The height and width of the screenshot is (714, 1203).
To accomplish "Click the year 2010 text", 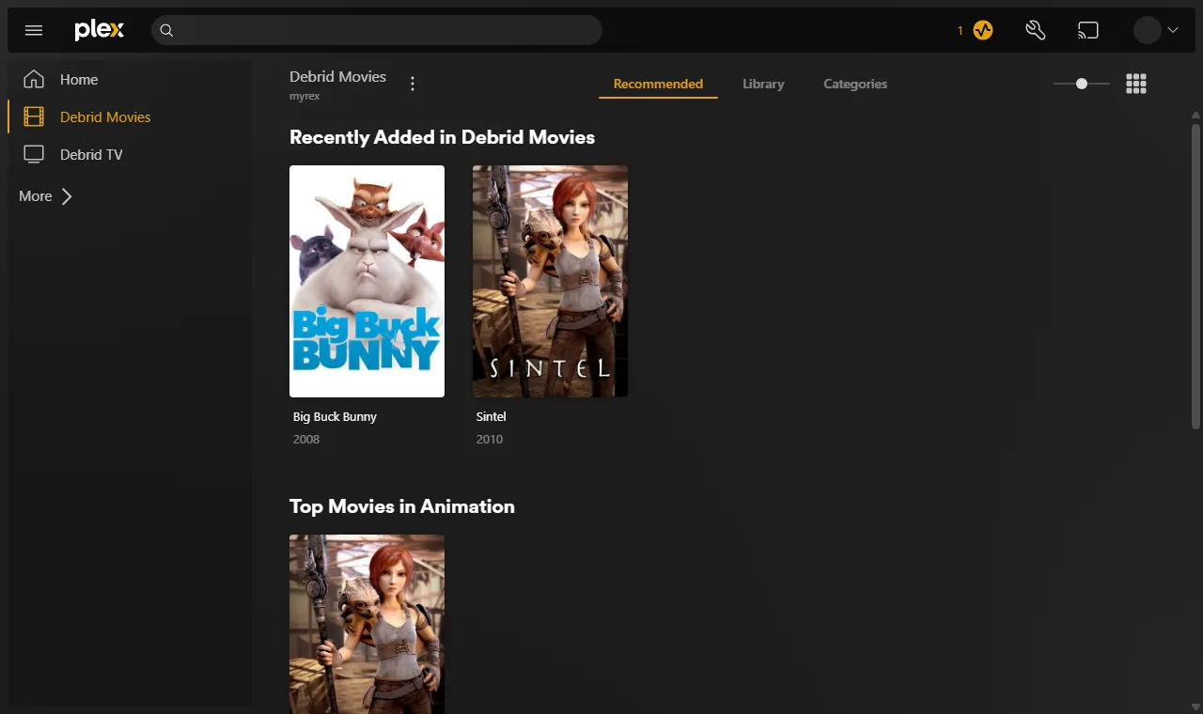I will [x=490, y=439].
